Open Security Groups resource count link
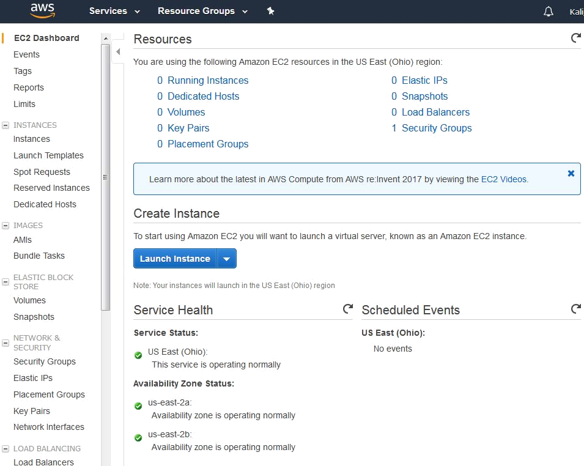Image resolution: width=584 pixels, height=466 pixels. click(x=436, y=128)
